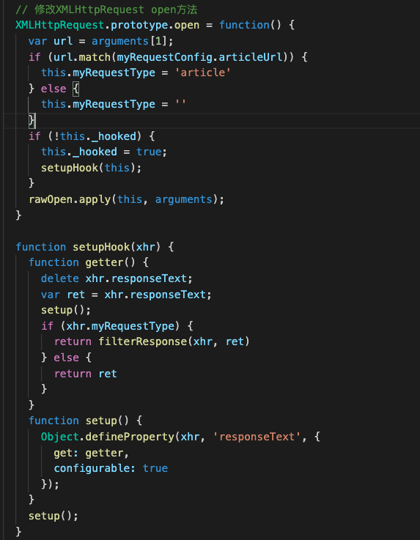Click the 'setup();' call inside getter
This screenshot has height=540, width=420.
point(66,310)
